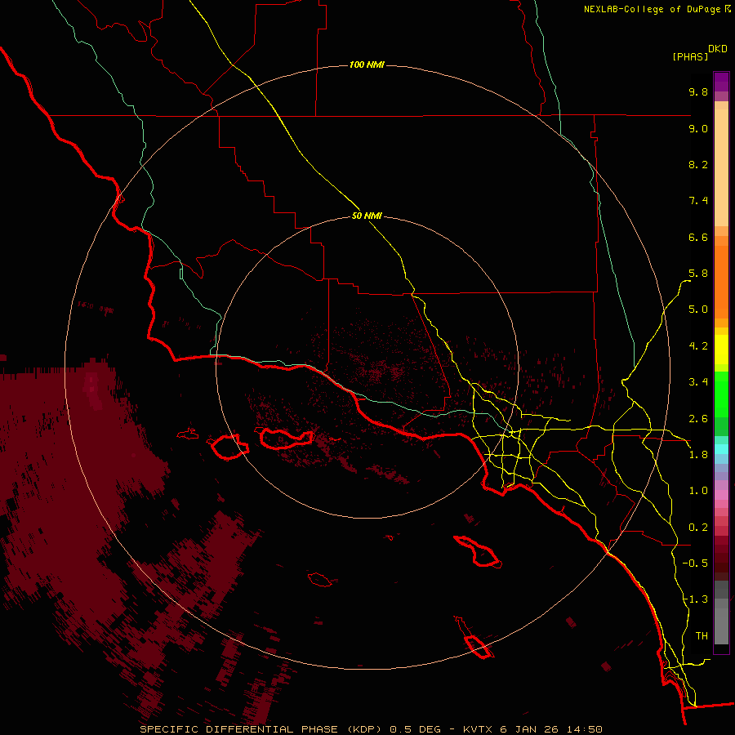Click the 1.8 legend value

698,455
